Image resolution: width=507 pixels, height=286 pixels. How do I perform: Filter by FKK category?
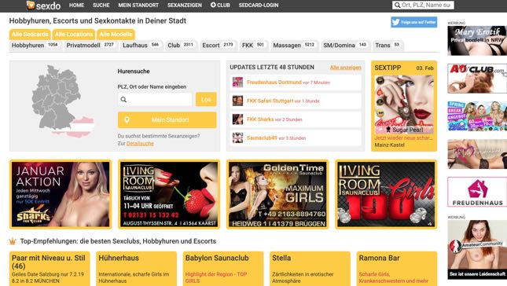[x=253, y=46]
